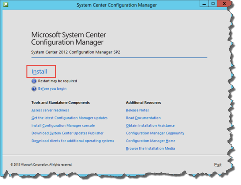Open the Release Notes link
The image size is (241, 185).
(137, 110)
